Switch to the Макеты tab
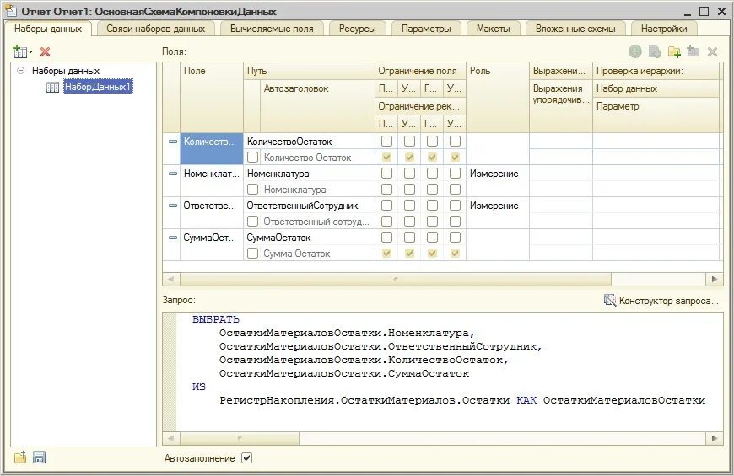This screenshot has height=476, width=734. click(x=493, y=29)
